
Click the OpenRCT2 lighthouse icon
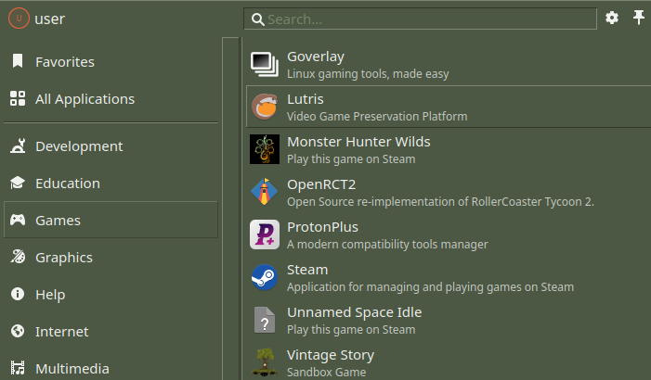click(265, 192)
